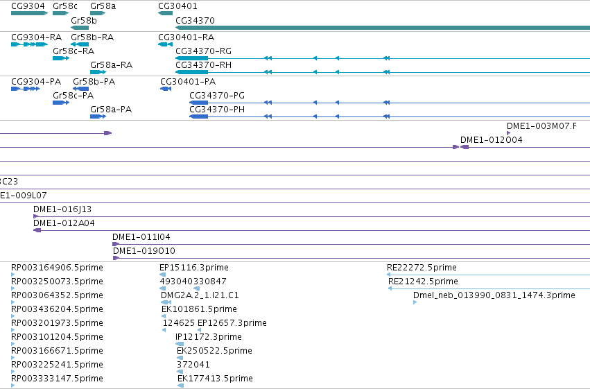Click the DME1-019O10 clone track

coord(352,258)
